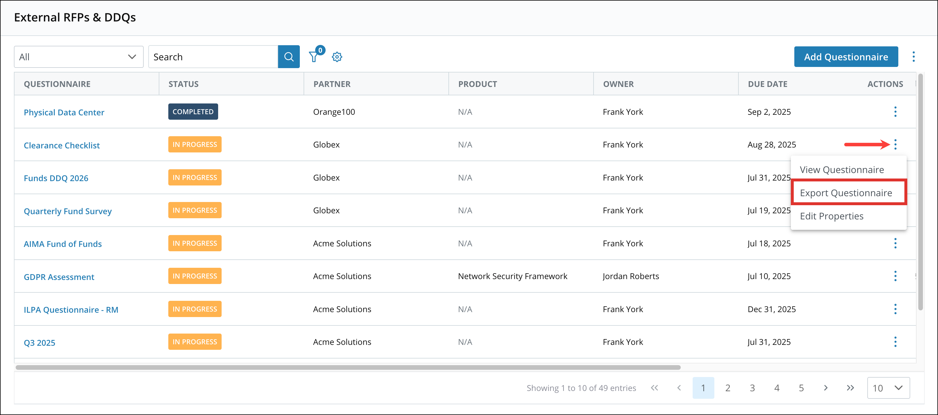This screenshot has width=938, height=415.
Task: Expand the All filter dropdown
Action: (x=78, y=57)
